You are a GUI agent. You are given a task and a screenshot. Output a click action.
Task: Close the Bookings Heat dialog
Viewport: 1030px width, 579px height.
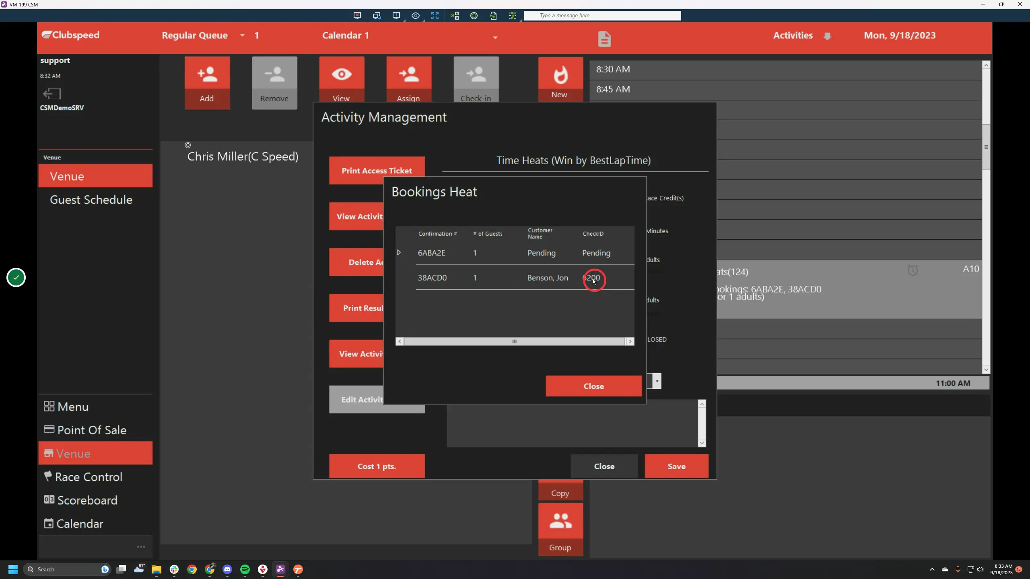point(593,386)
